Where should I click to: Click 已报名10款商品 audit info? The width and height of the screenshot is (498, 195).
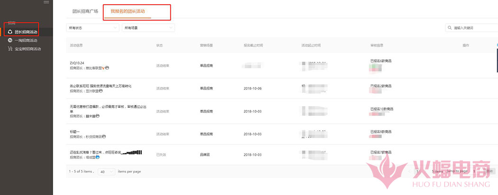[382, 109]
